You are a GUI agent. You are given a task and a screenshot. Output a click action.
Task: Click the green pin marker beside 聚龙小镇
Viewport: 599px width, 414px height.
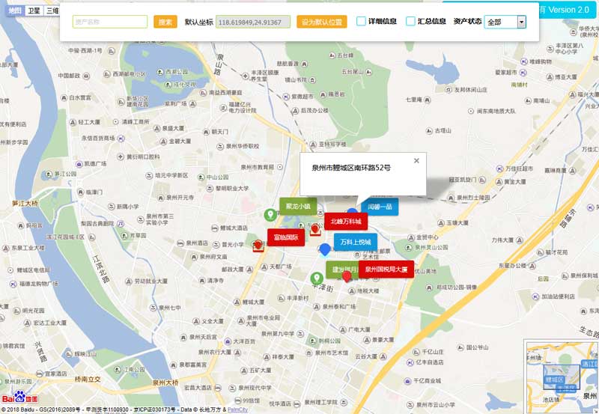click(x=270, y=215)
